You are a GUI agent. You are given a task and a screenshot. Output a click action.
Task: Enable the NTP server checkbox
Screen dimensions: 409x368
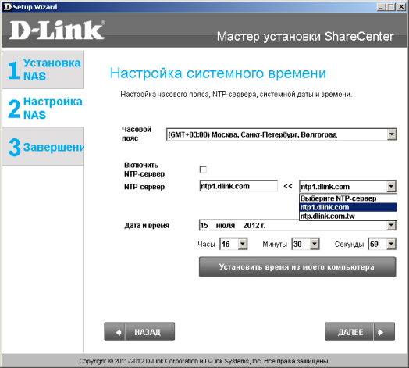tap(203, 170)
